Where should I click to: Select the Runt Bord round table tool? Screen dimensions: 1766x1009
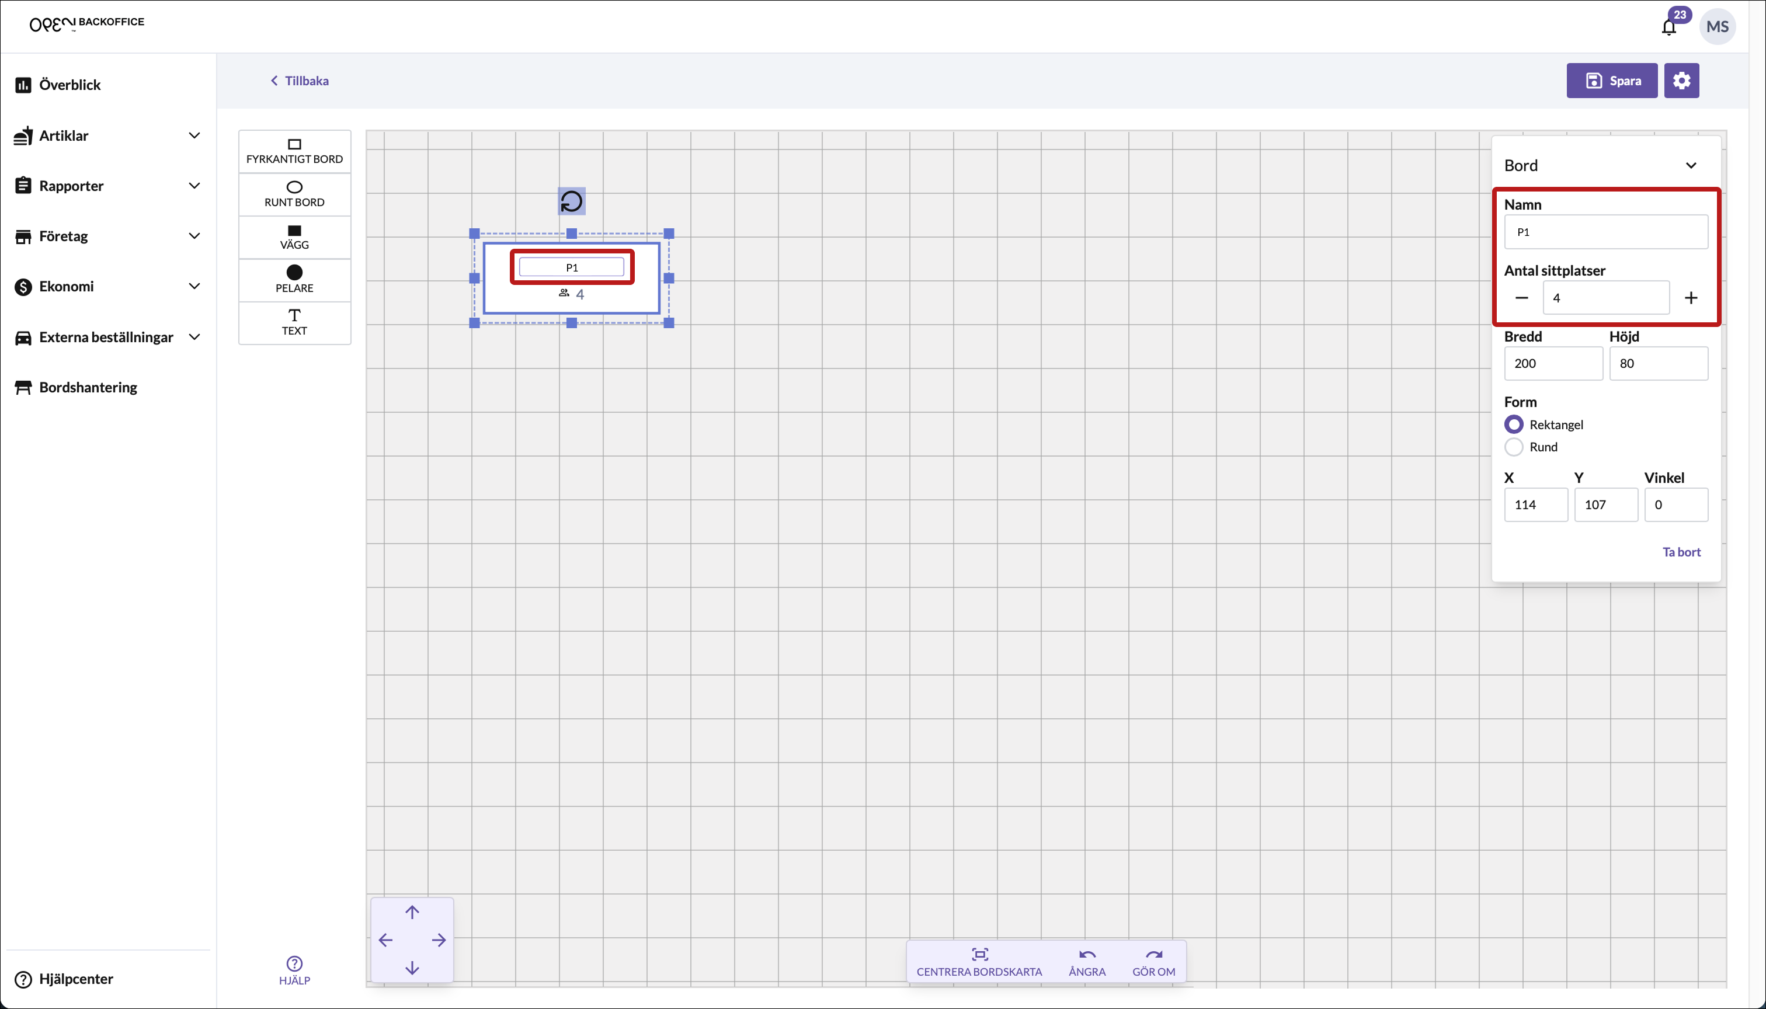(x=294, y=194)
